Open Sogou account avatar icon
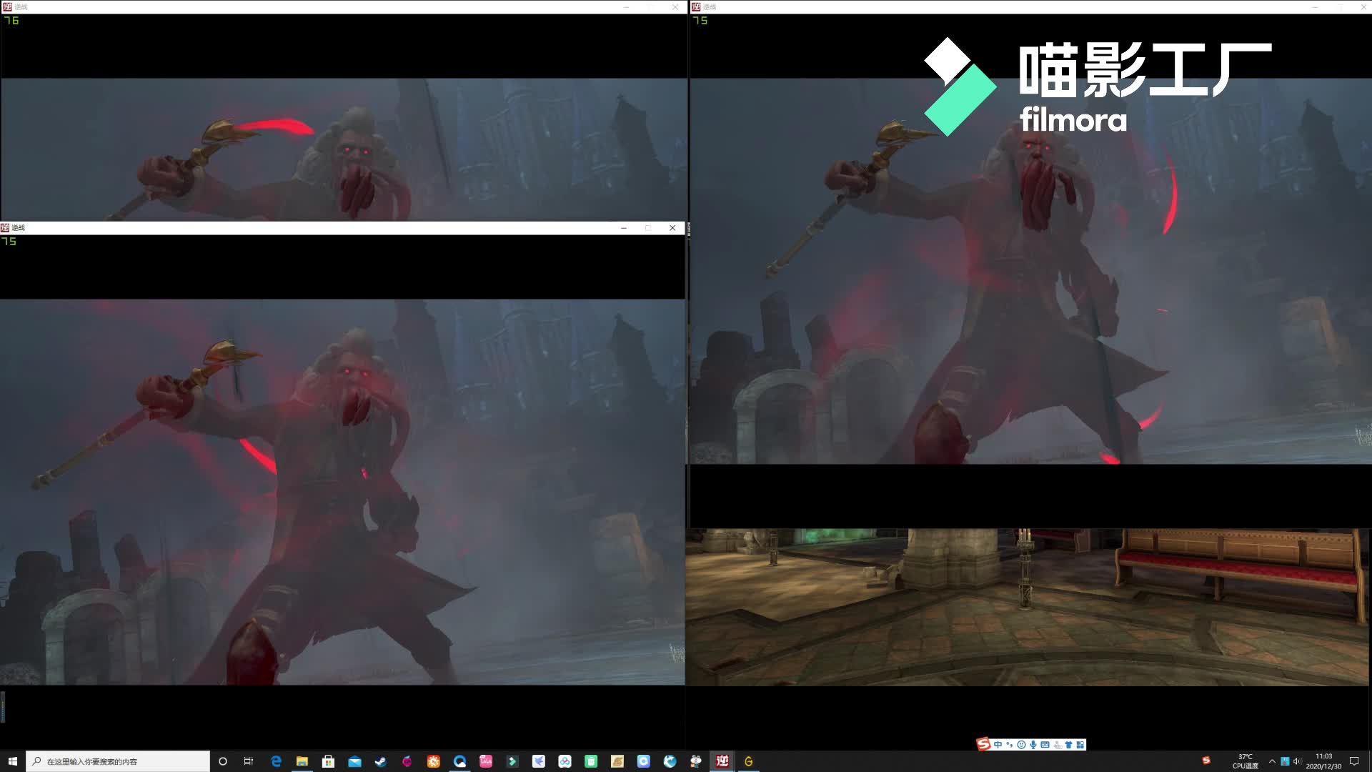Viewport: 1372px width, 772px height. [x=1058, y=745]
